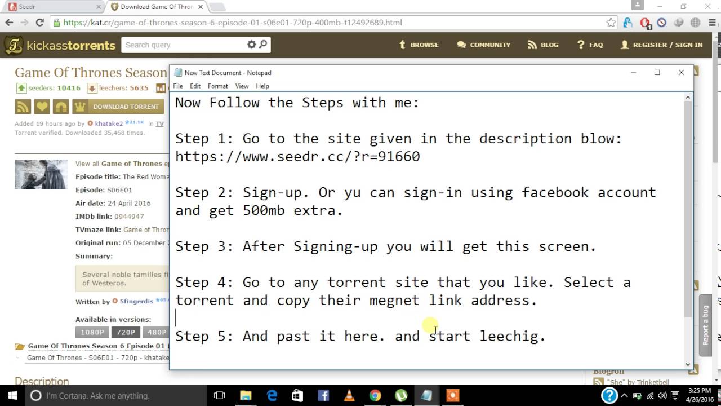
Task: Close the Download Game Of Thrones tab
Action: click(200, 7)
